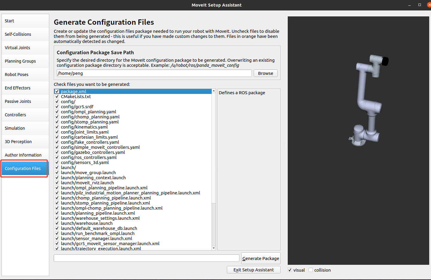Select launch/warehouse_settings.launch.xml row
The width and height of the screenshot is (431, 280).
[133, 218]
